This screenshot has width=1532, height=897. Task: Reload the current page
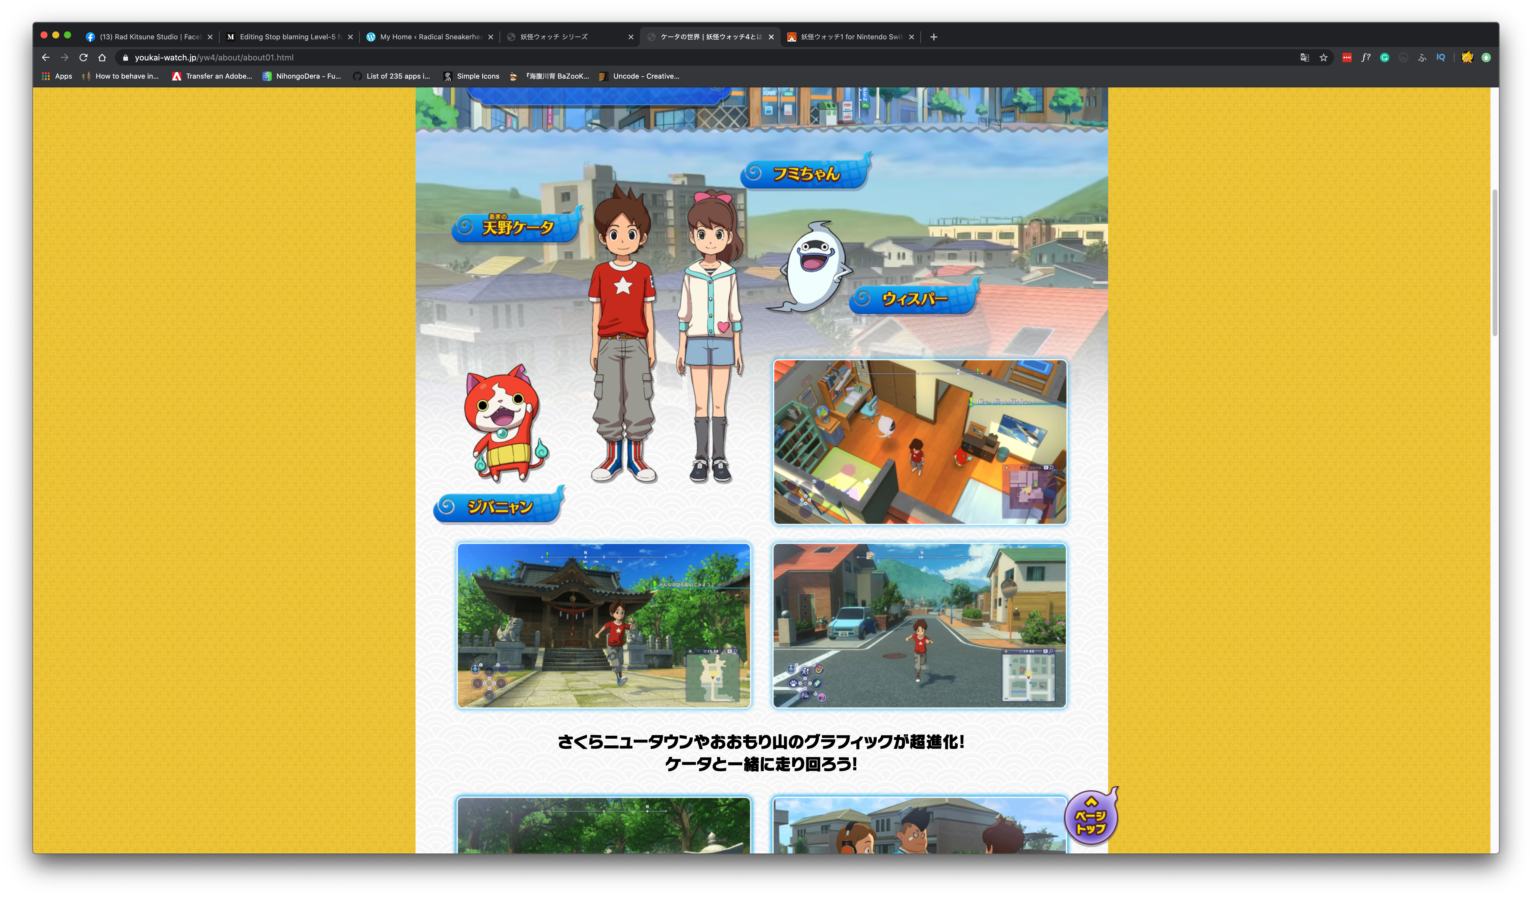(83, 58)
